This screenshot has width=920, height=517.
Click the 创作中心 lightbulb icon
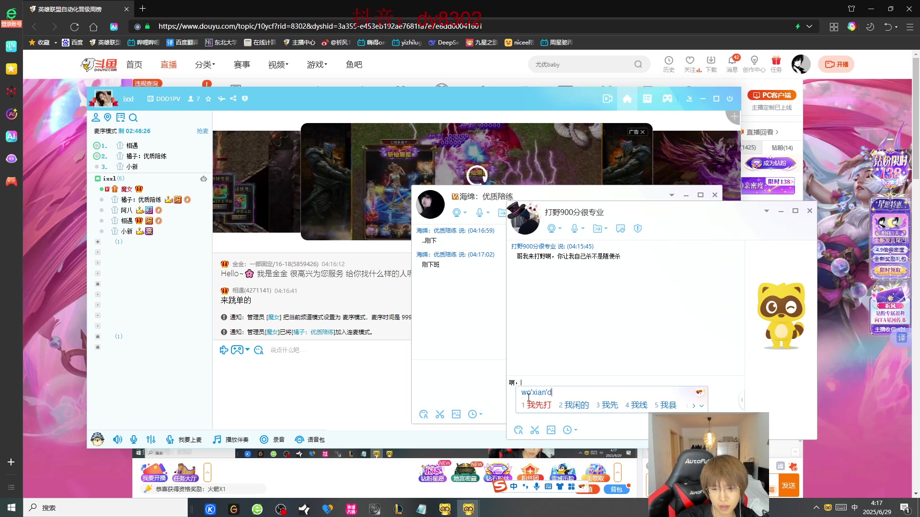click(x=754, y=64)
